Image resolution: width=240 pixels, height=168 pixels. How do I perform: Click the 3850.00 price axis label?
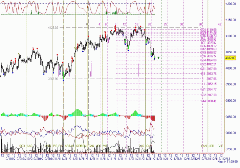[231, 117]
